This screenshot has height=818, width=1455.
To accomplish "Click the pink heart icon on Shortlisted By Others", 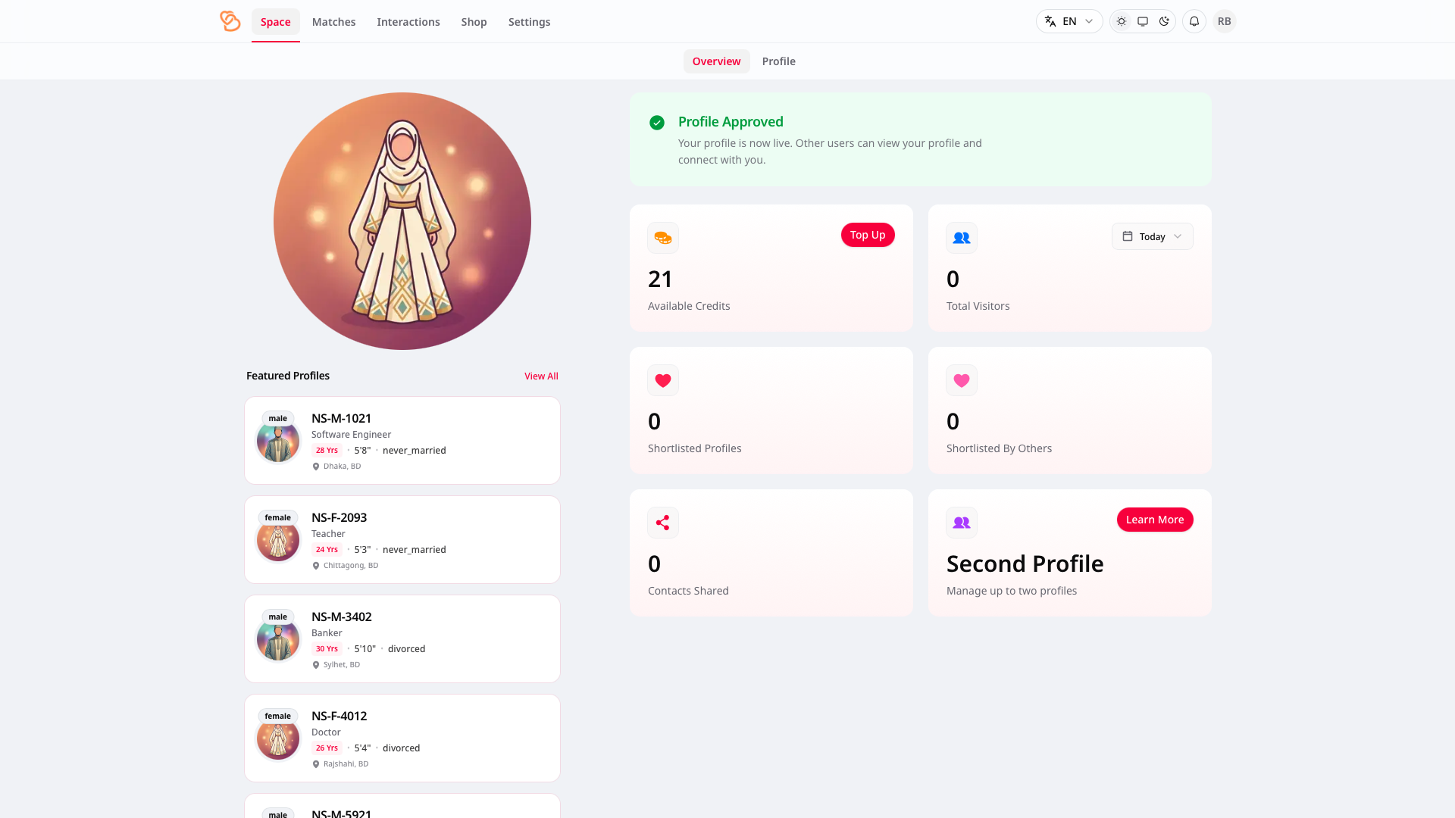I will coord(961,379).
